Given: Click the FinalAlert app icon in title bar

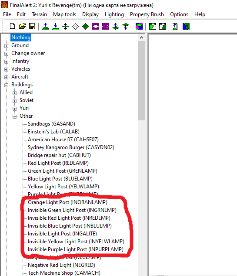Looking at the screenshot, I should pyautogui.click(x=4, y=5).
